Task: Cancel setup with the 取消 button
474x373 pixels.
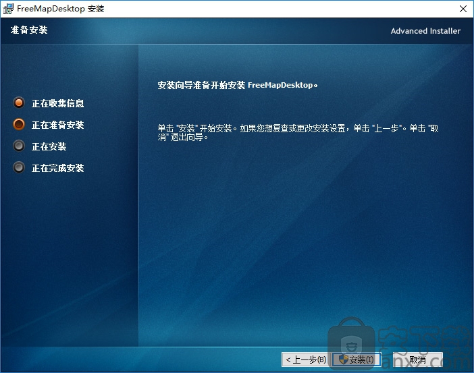Action: [418, 360]
